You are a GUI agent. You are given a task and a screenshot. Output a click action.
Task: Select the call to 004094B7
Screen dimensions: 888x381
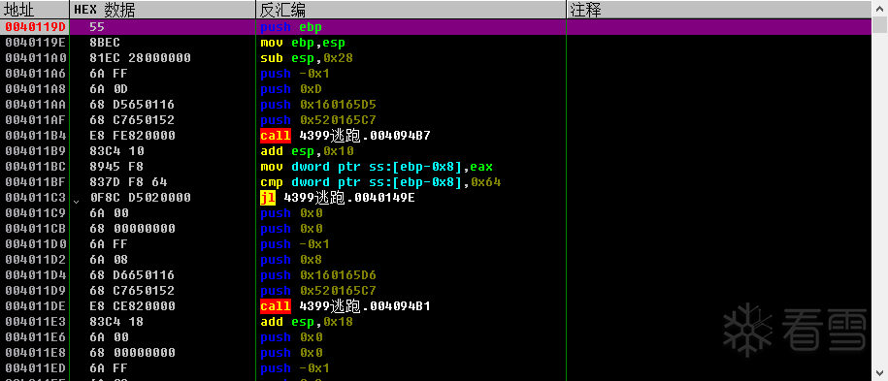click(x=345, y=136)
